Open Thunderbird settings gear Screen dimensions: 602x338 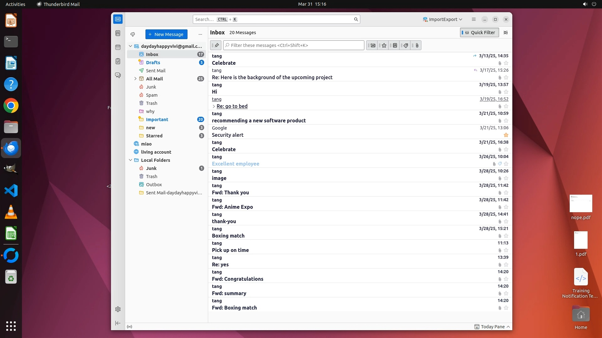[x=118, y=309]
